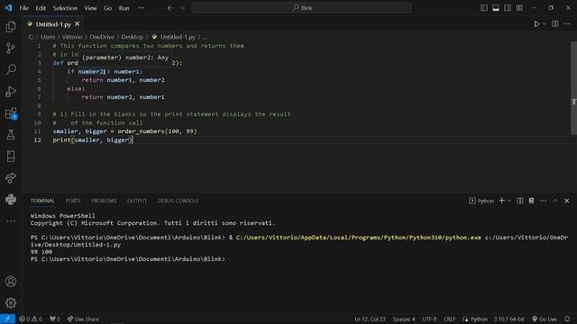The image size is (577, 324).
Task: Click the remote window status icon
Action: coord(7,319)
